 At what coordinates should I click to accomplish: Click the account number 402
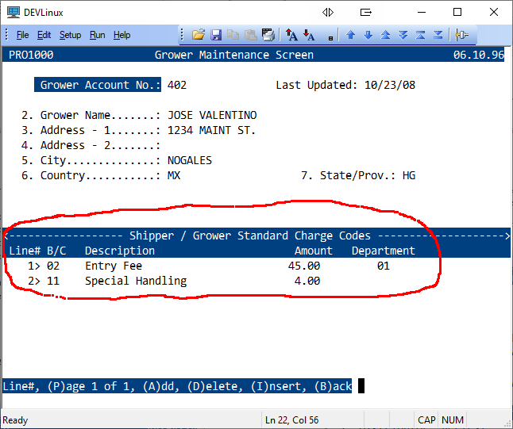177,85
